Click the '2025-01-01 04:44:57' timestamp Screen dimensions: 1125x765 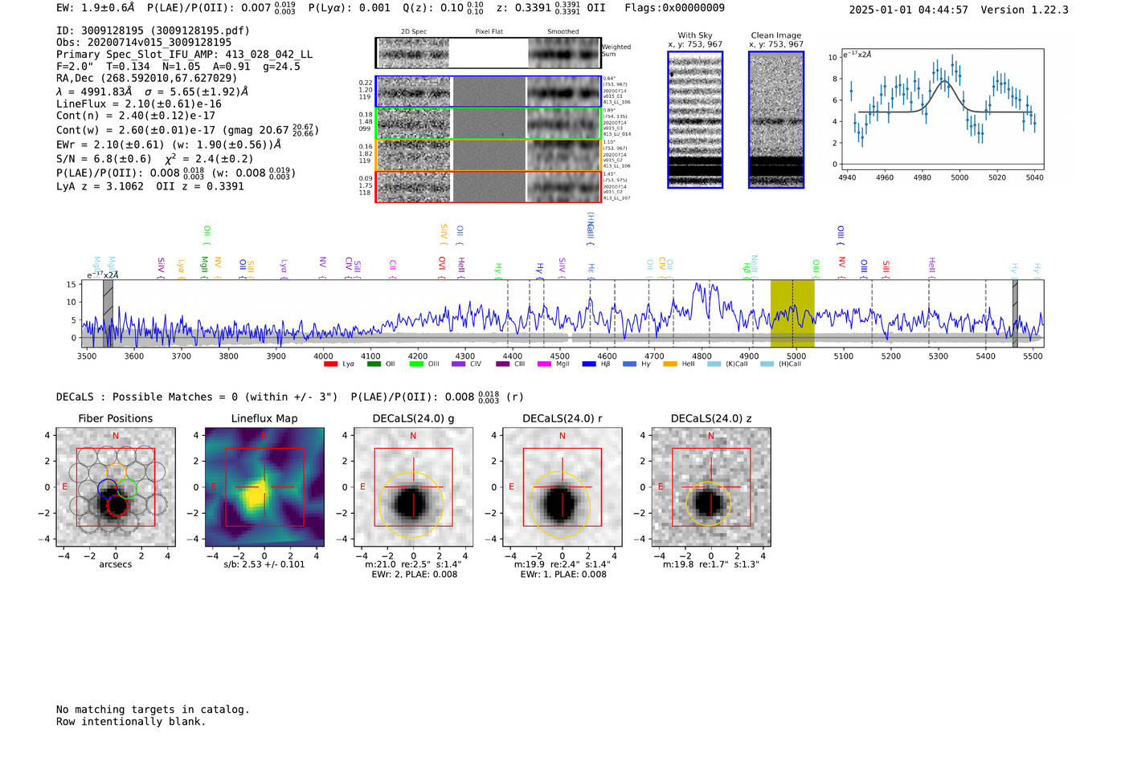(x=908, y=10)
